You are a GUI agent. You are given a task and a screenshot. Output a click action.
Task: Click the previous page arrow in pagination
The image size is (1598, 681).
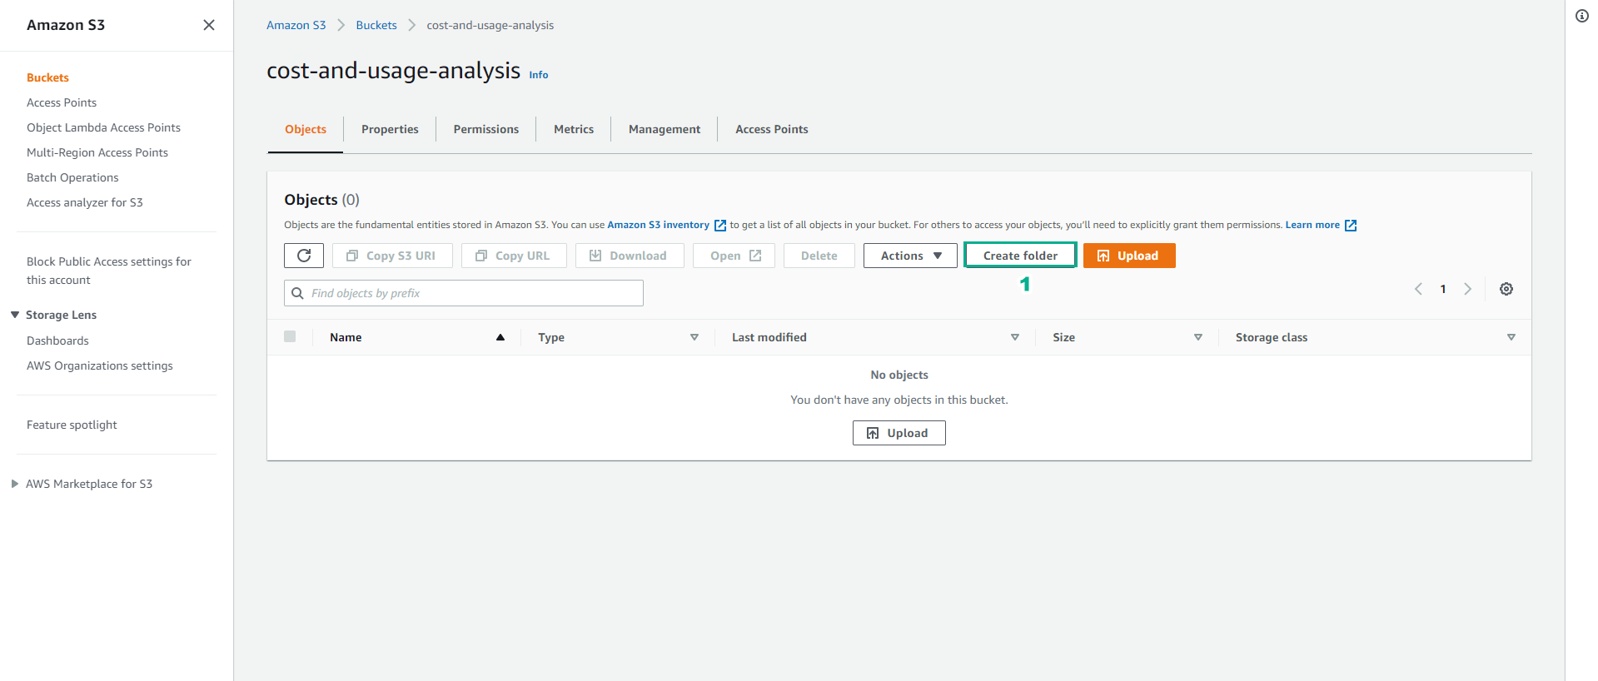click(x=1418, y=289)
